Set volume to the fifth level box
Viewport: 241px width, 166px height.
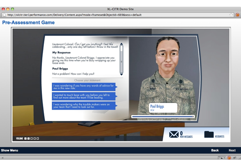click(x=38, y=139)
